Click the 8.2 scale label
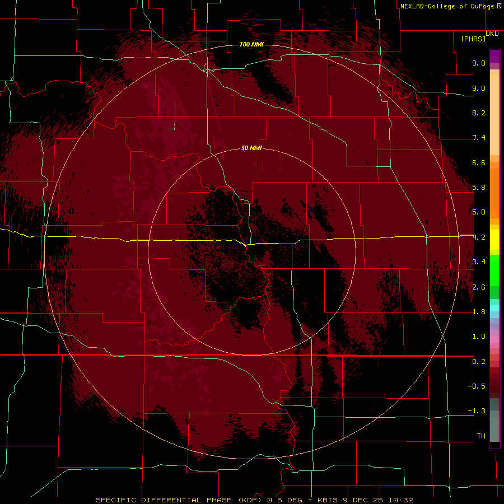The width and height of the screenshot is (504, 504). pos(479,113)
